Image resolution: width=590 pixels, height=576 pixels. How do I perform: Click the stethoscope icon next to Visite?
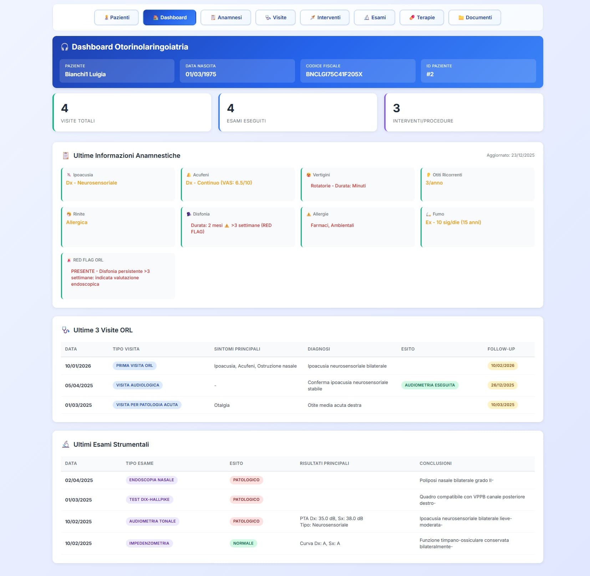[x=268, y=17]
